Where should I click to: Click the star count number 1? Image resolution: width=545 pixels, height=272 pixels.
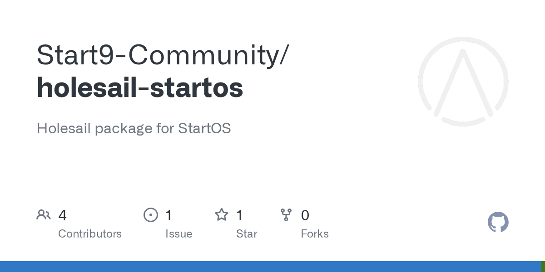(239, 215)
